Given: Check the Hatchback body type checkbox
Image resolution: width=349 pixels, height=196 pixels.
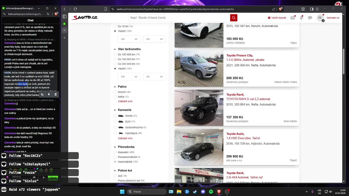Looking at the screenshot, I should [x=115, y=133].
